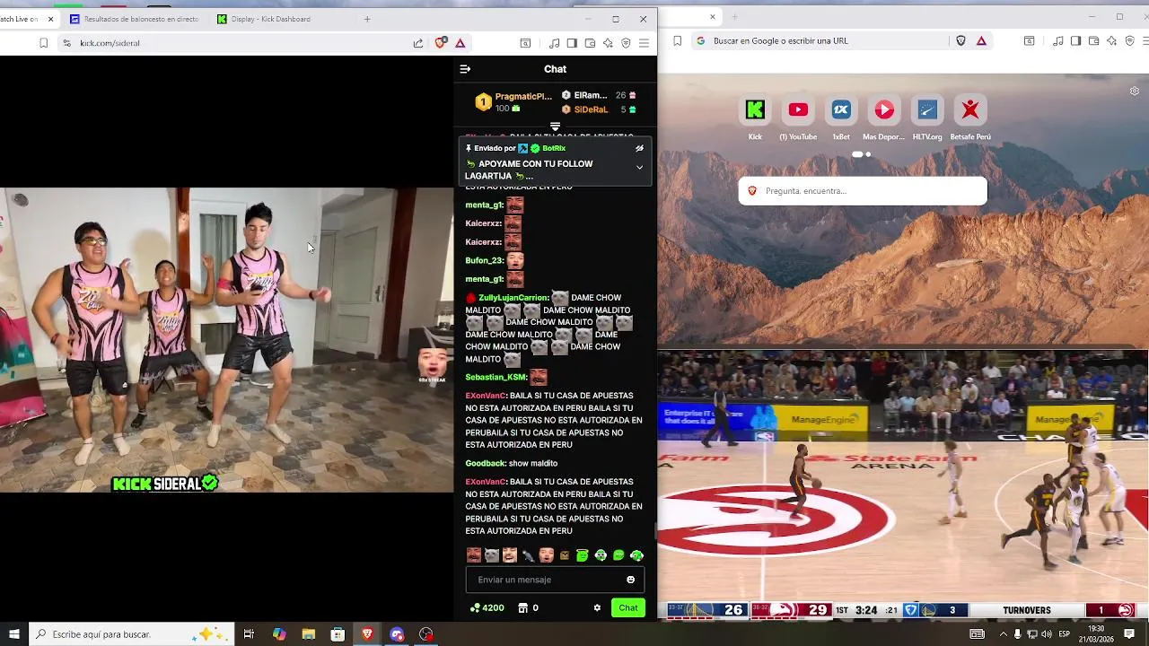Collapse the Kick chat panel with arrow icon
The width and height of the screenshot is (1149, 646).
coord(465,69)
